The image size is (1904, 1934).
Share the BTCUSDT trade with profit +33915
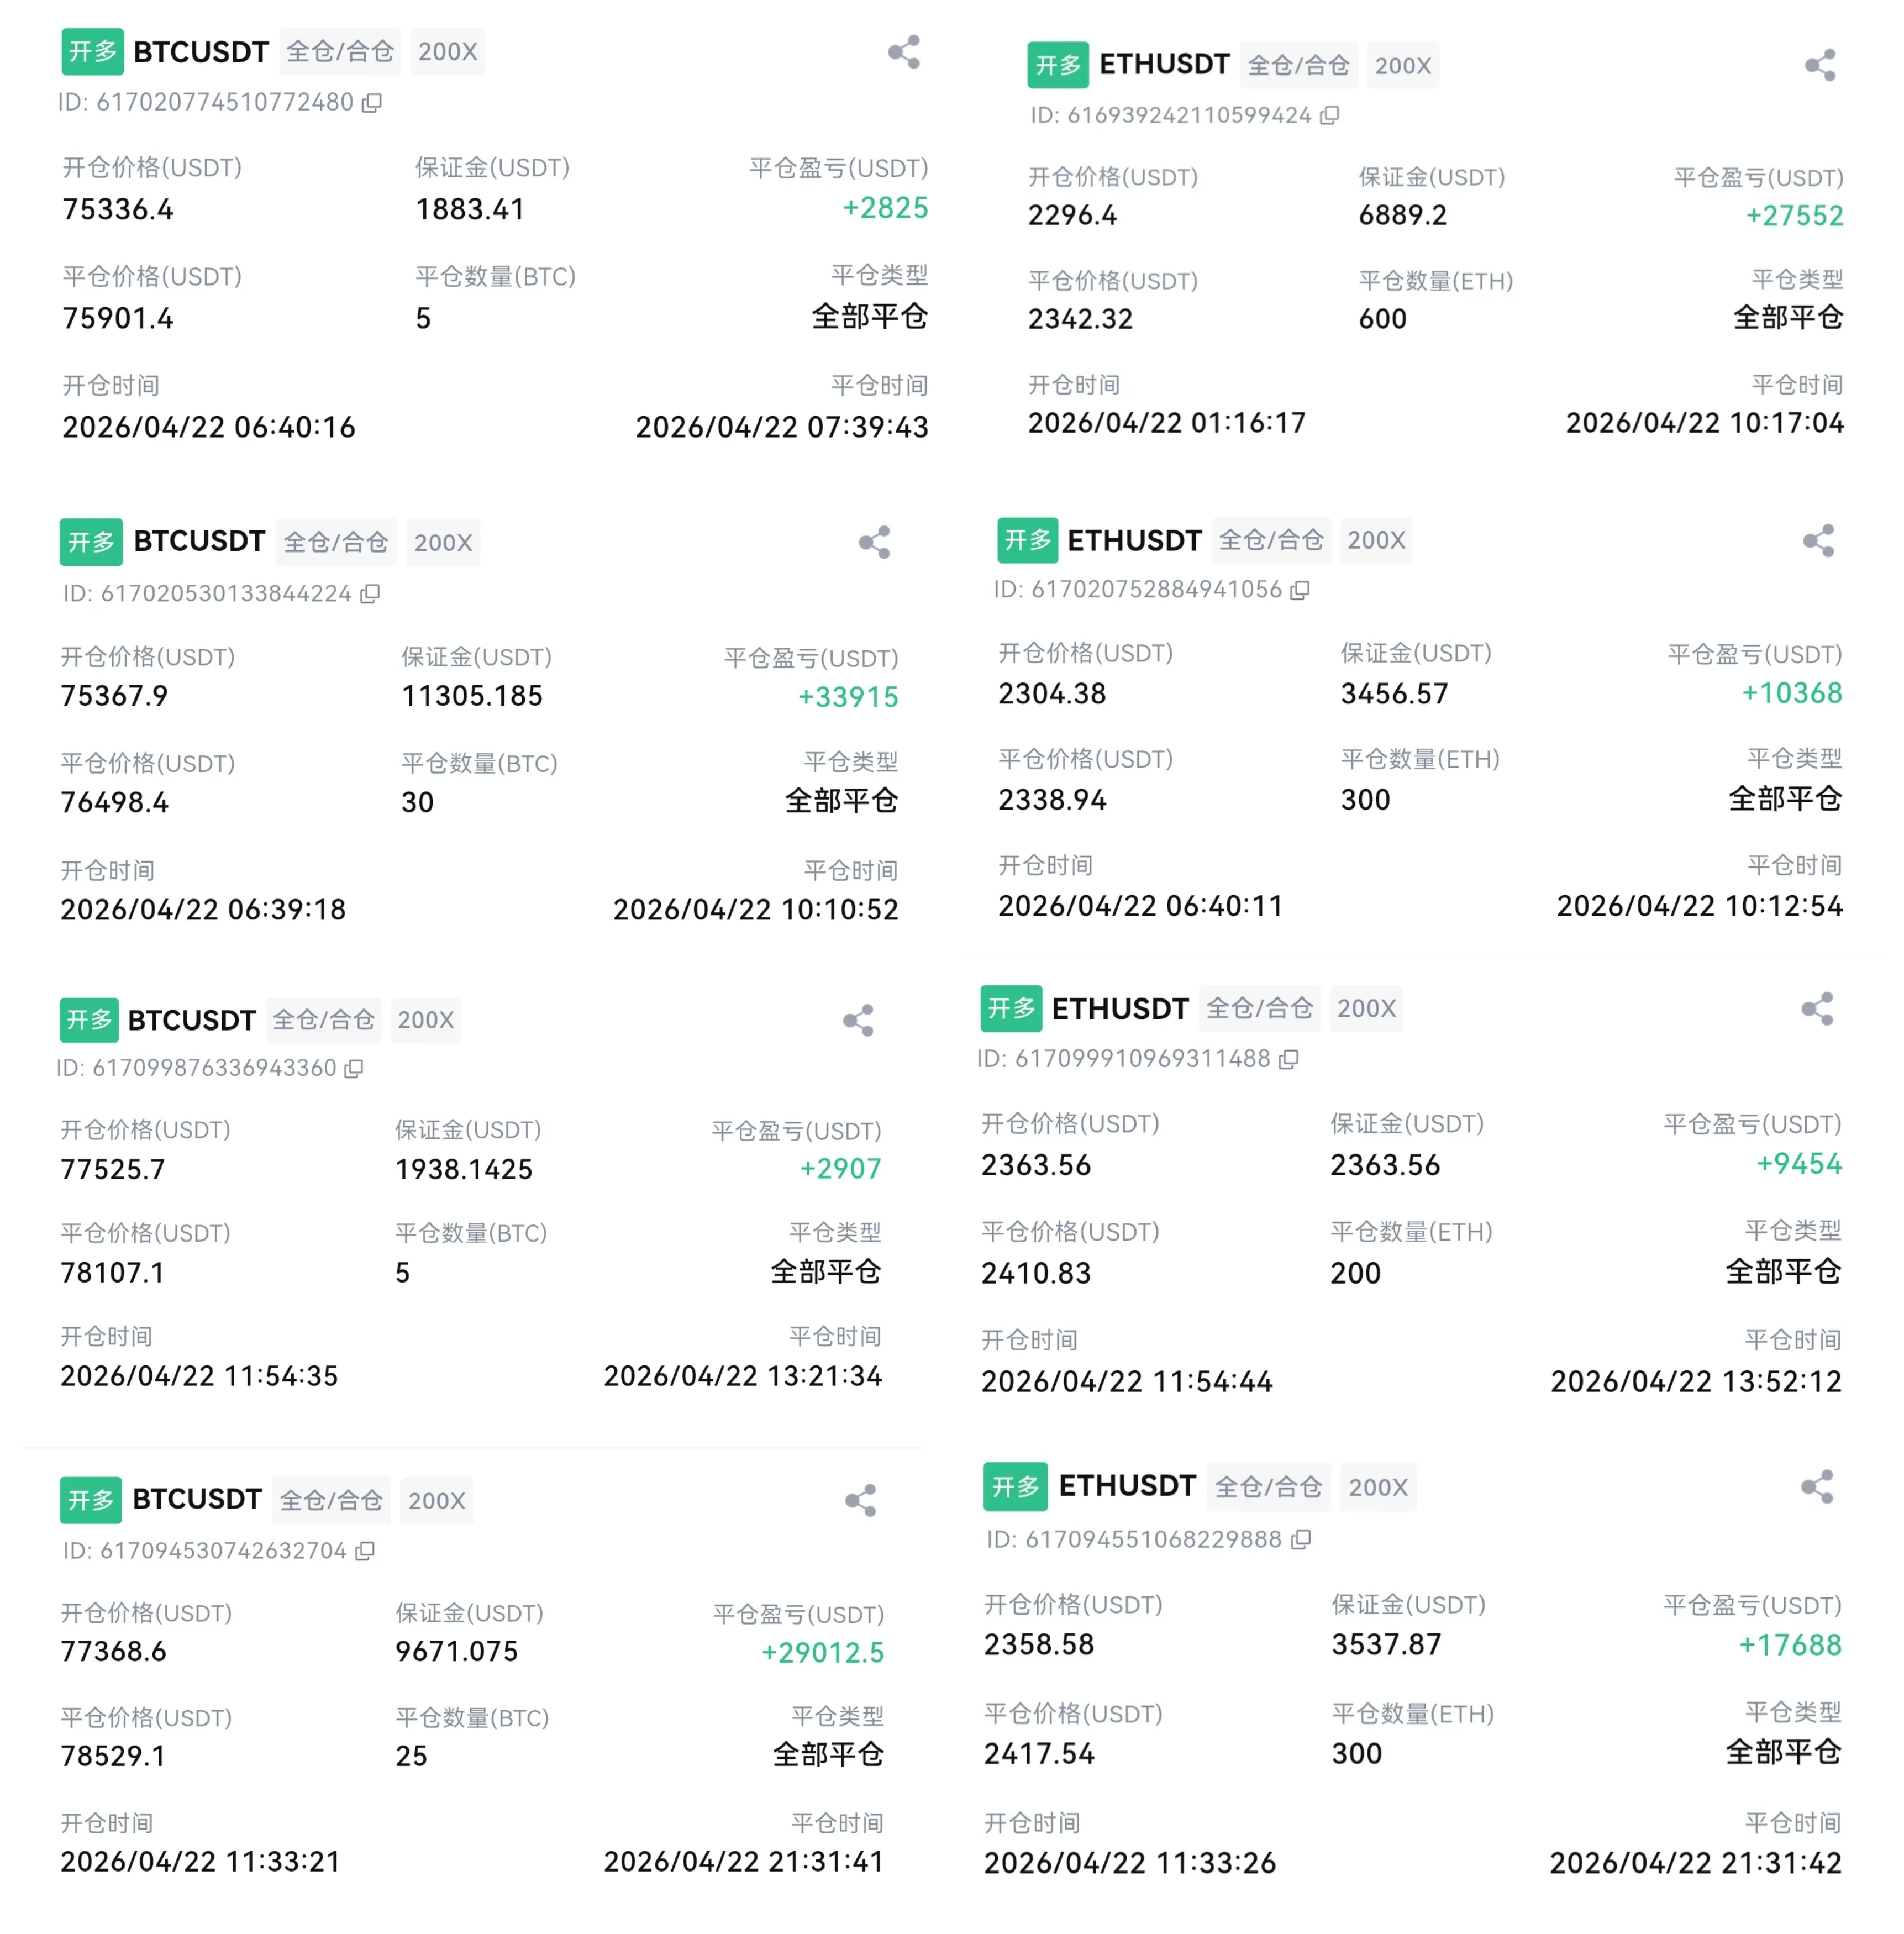[874, 542]
